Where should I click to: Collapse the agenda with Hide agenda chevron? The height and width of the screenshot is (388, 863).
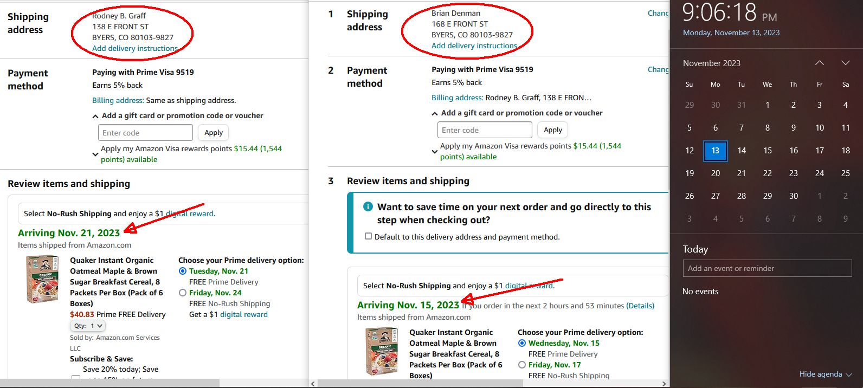[x=849, y=374]
